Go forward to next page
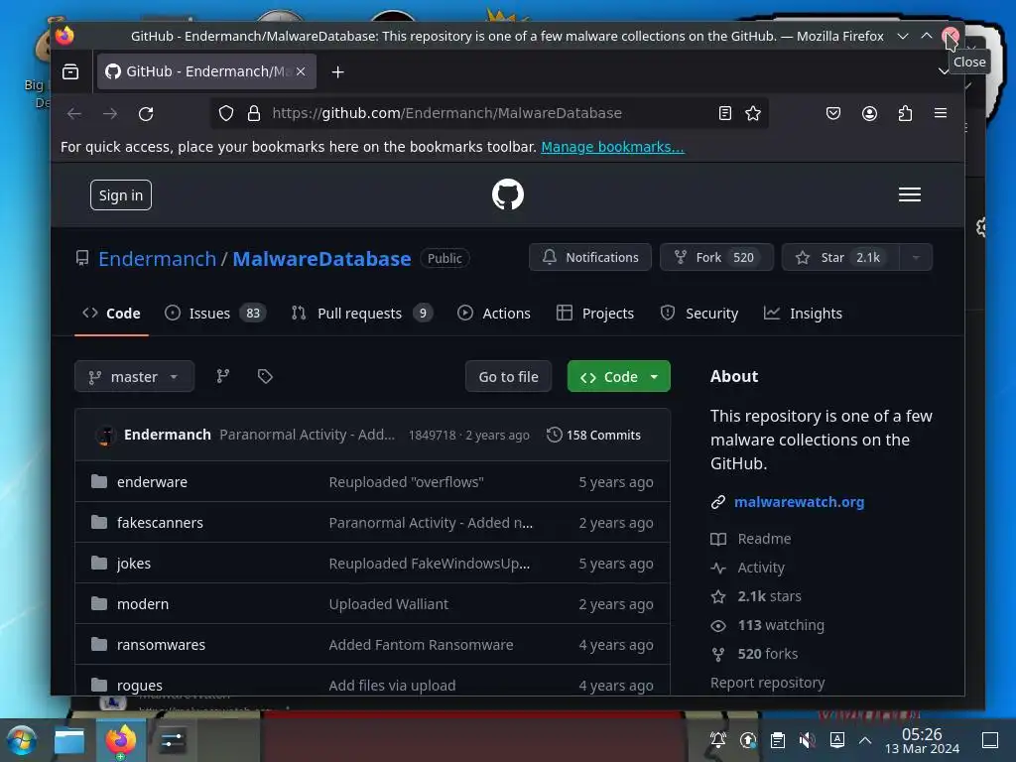 (110, 113)
